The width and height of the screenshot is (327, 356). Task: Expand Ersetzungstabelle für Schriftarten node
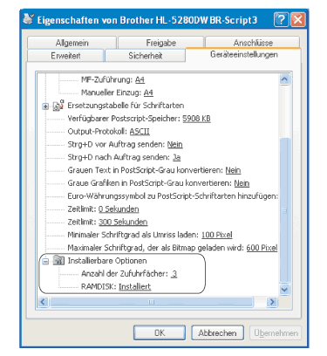coord(45,106)
